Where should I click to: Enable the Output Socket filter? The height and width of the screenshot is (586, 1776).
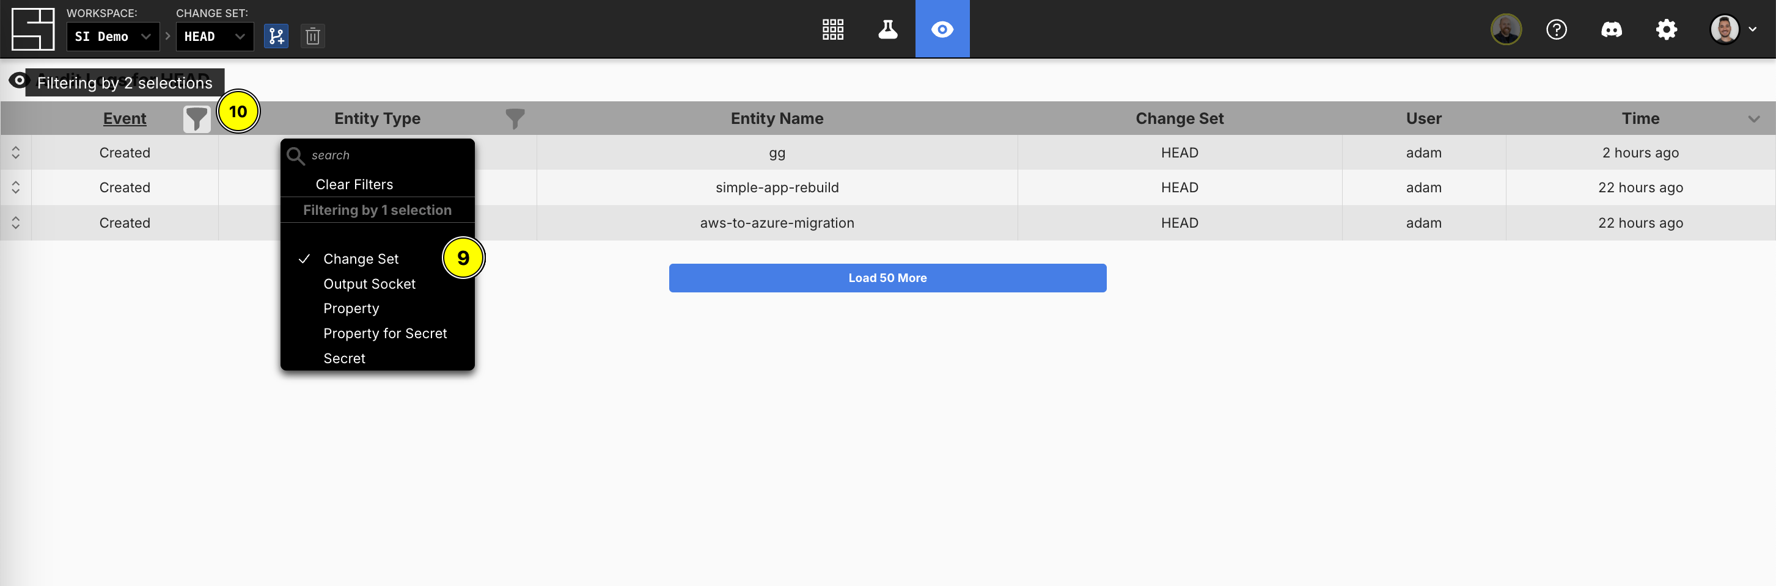coord(369,283)
